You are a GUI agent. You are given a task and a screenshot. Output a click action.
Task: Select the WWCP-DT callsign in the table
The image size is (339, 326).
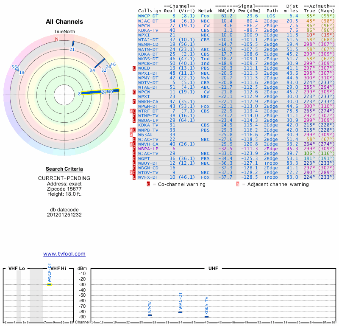pyautogui.click(x=148, y=15)
